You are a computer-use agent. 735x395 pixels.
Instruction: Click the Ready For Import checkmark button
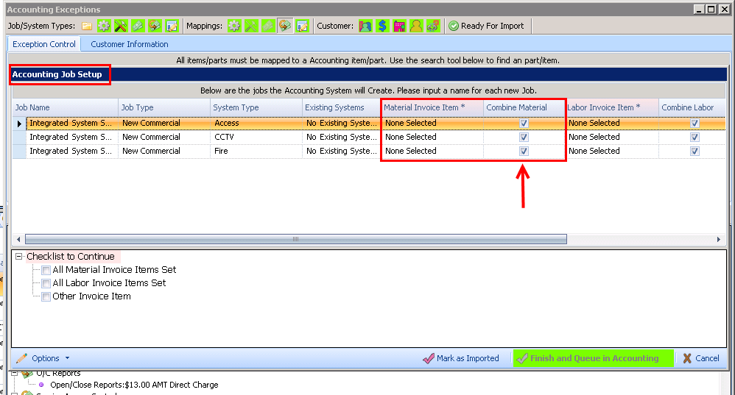tap(486, 26)
